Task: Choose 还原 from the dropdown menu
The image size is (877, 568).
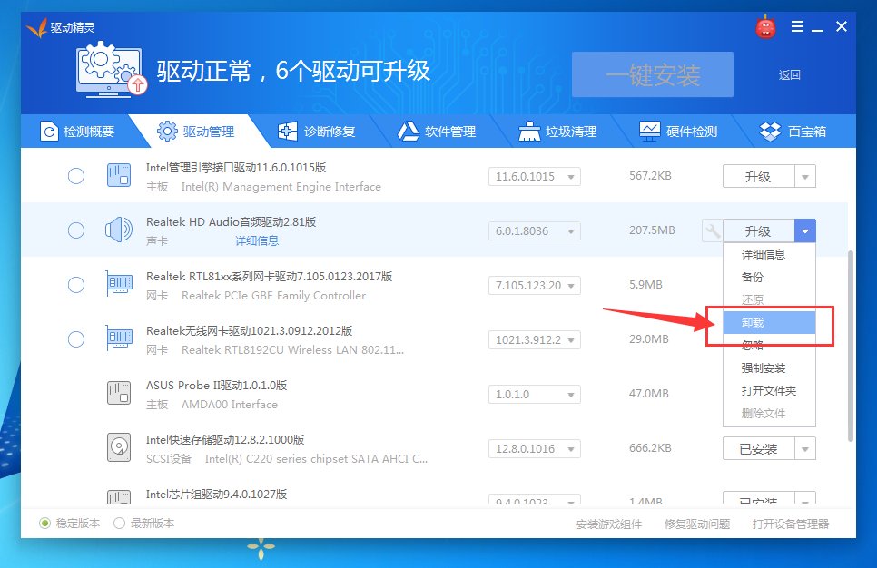Action: coord(769,299)
